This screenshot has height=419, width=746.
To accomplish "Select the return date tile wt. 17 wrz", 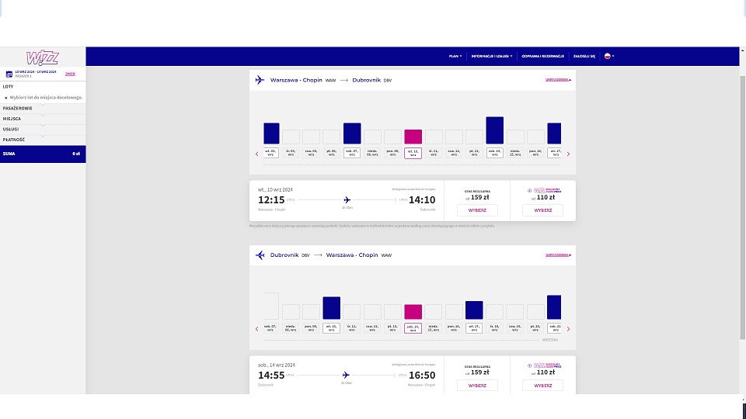I will [474, 327].
